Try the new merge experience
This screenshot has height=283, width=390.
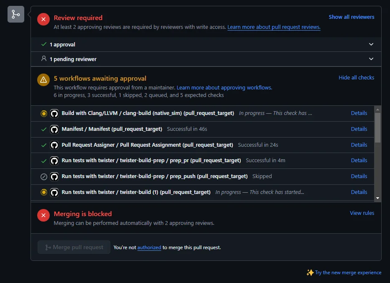(348, 273)
